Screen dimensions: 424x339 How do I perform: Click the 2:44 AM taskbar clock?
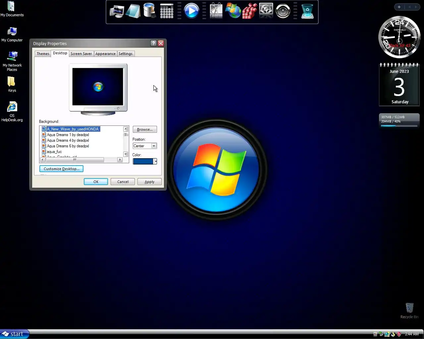point(412,334)
